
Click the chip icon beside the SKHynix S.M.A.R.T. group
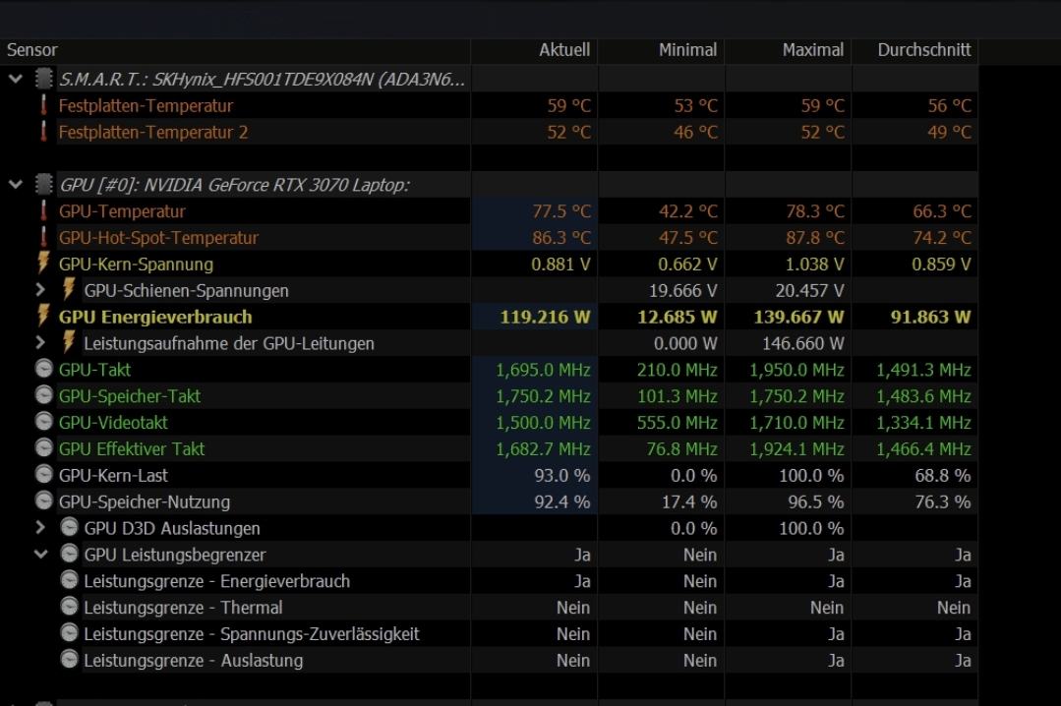43,79
